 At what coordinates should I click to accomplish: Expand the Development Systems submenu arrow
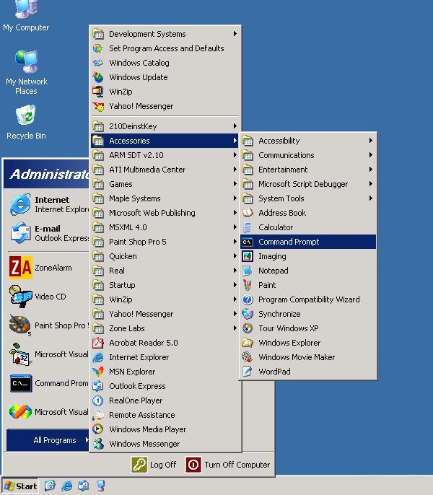(x=235, y=33)
